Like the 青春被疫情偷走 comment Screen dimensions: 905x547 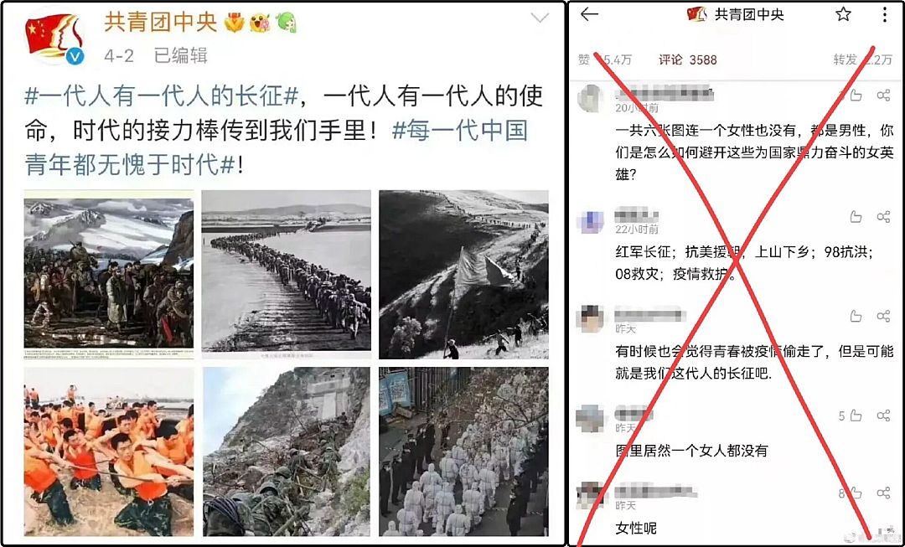click(x=856, y=316)
